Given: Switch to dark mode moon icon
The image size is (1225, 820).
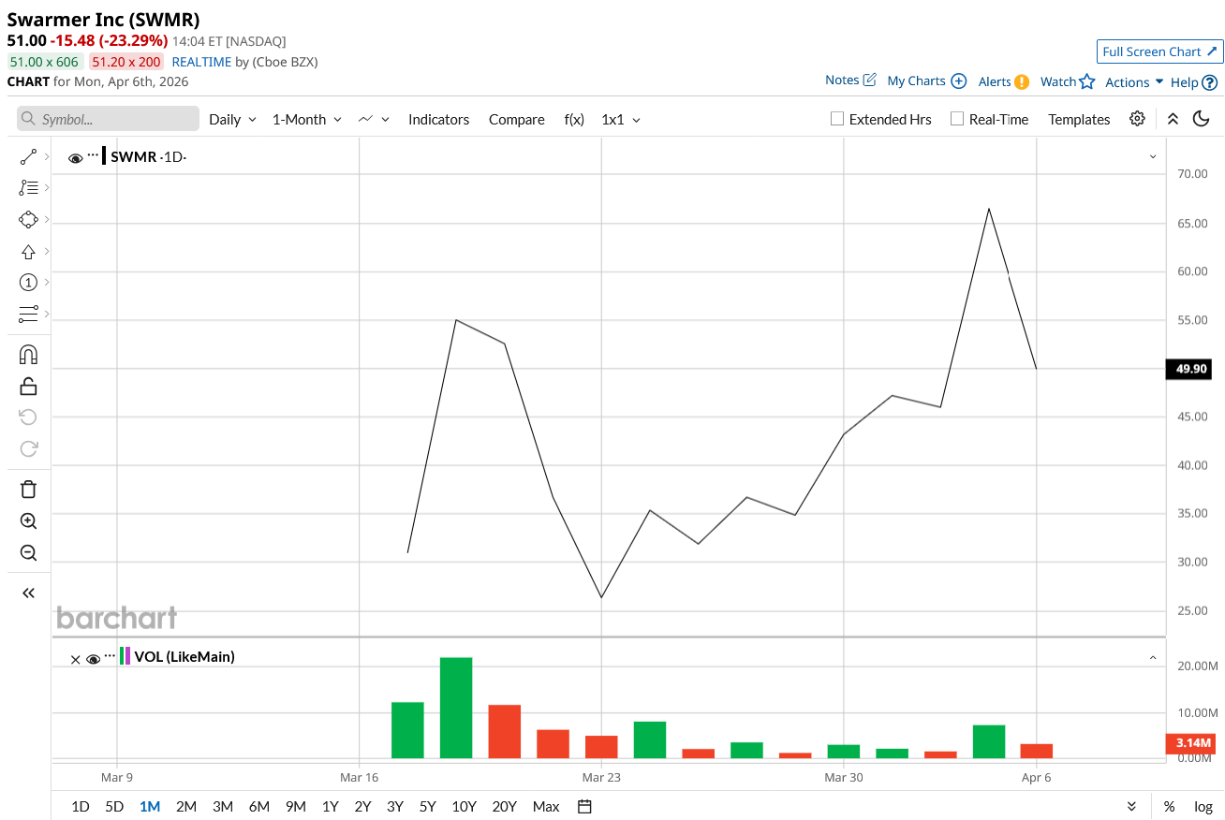Looking at the screenshot, I should tap(1202, 119).
